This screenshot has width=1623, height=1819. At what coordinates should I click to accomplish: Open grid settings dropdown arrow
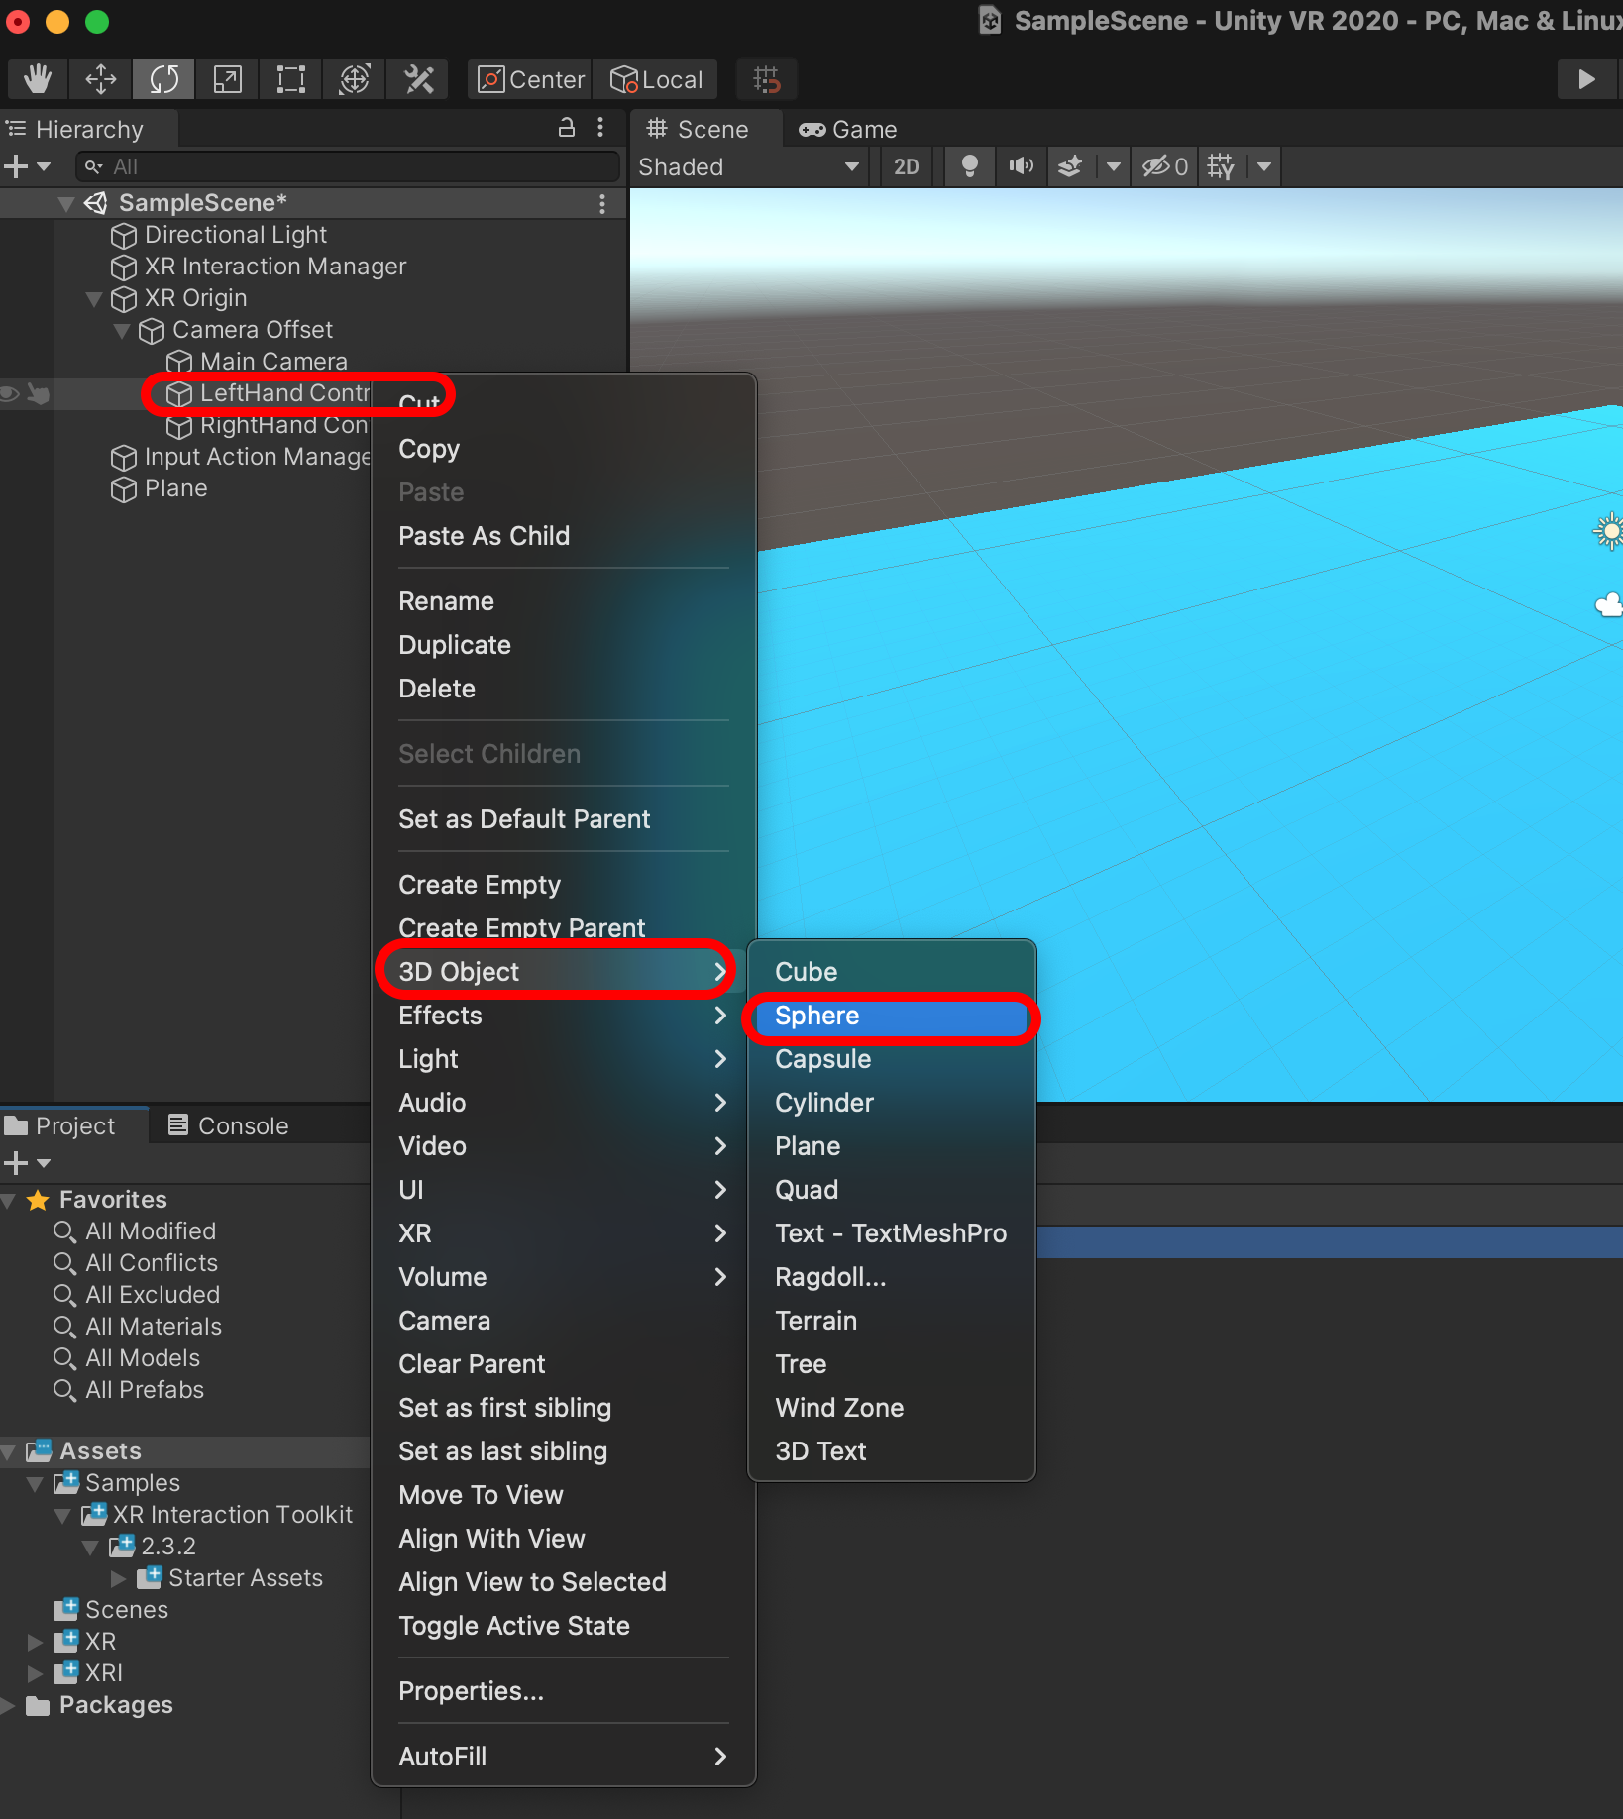[1263, 166]
